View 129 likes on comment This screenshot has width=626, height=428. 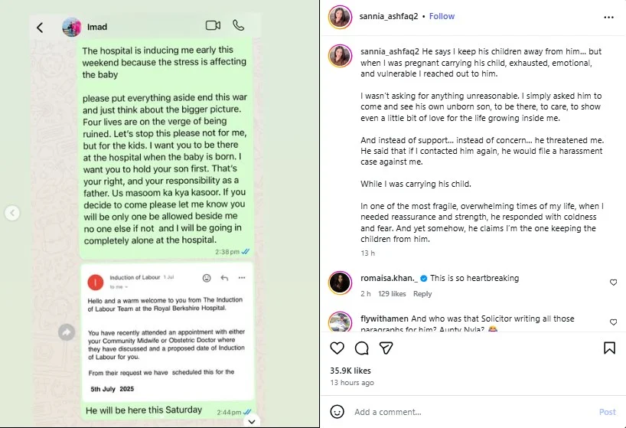[392, 294]
